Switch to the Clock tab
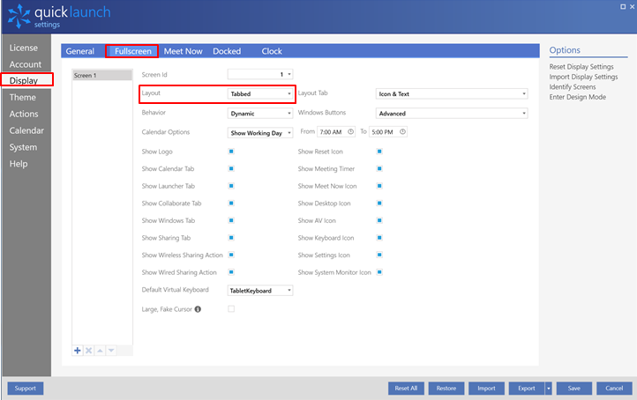637x400 pixels. (x=272, y=51)
